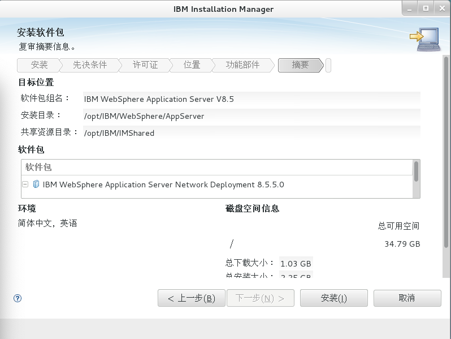
Task: Click the help question mark icon
Action: (x=18, y=298)
